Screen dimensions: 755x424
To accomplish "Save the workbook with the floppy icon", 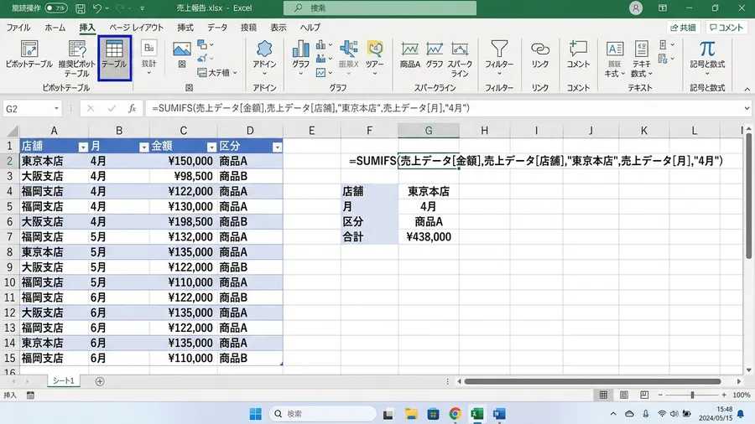I will [x=81, y=8].
